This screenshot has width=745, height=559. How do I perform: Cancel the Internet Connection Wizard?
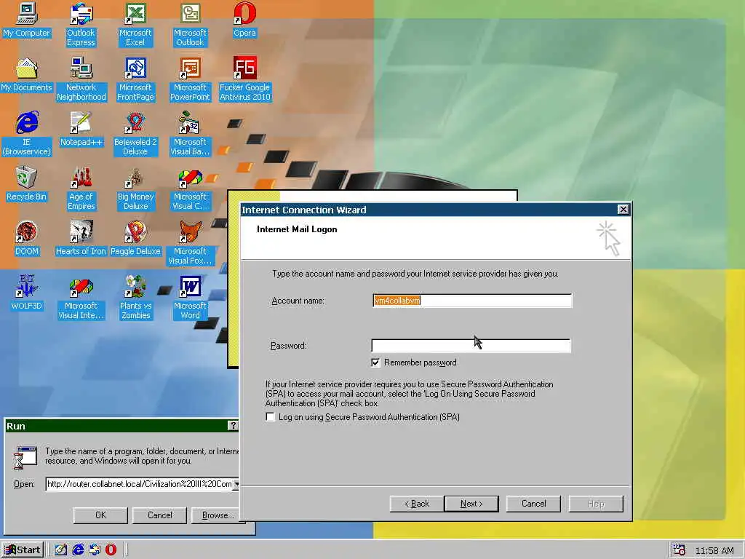click(x=533, y=504)
